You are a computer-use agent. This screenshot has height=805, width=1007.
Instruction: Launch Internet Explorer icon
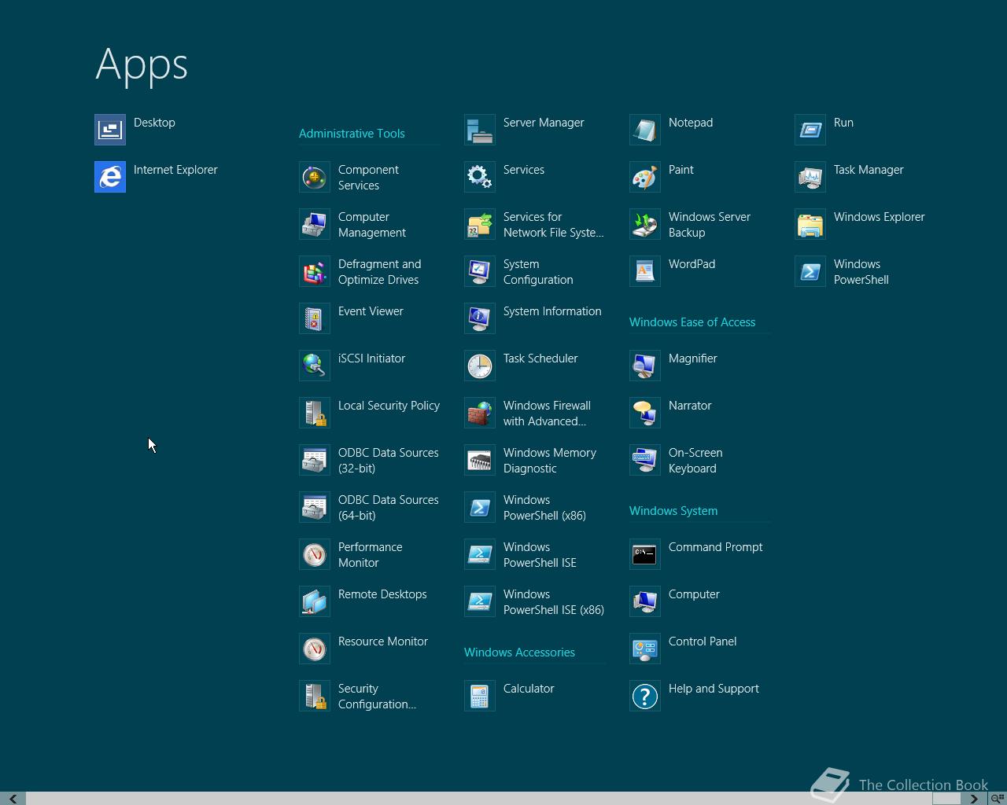coord(110,177)
